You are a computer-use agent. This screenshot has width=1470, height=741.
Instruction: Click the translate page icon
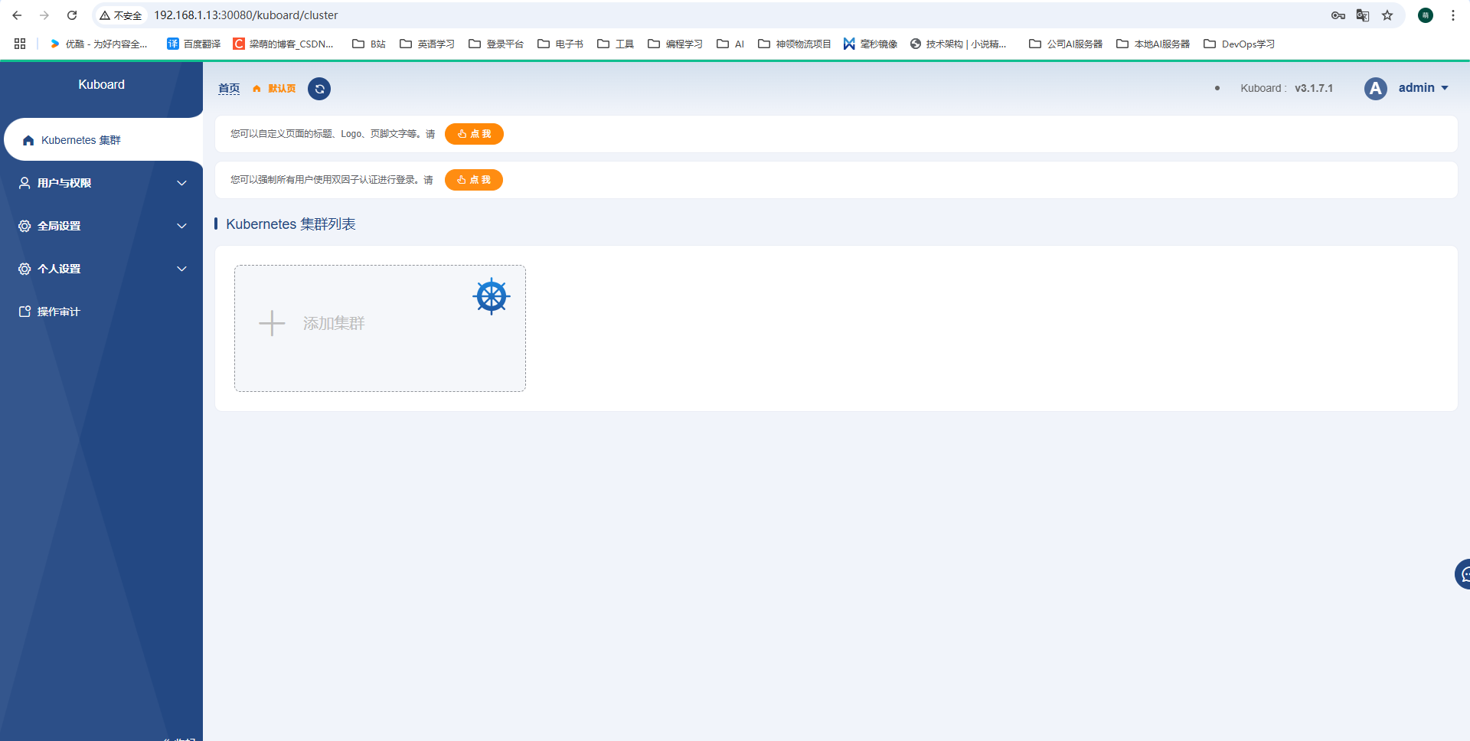[1363, 15]
